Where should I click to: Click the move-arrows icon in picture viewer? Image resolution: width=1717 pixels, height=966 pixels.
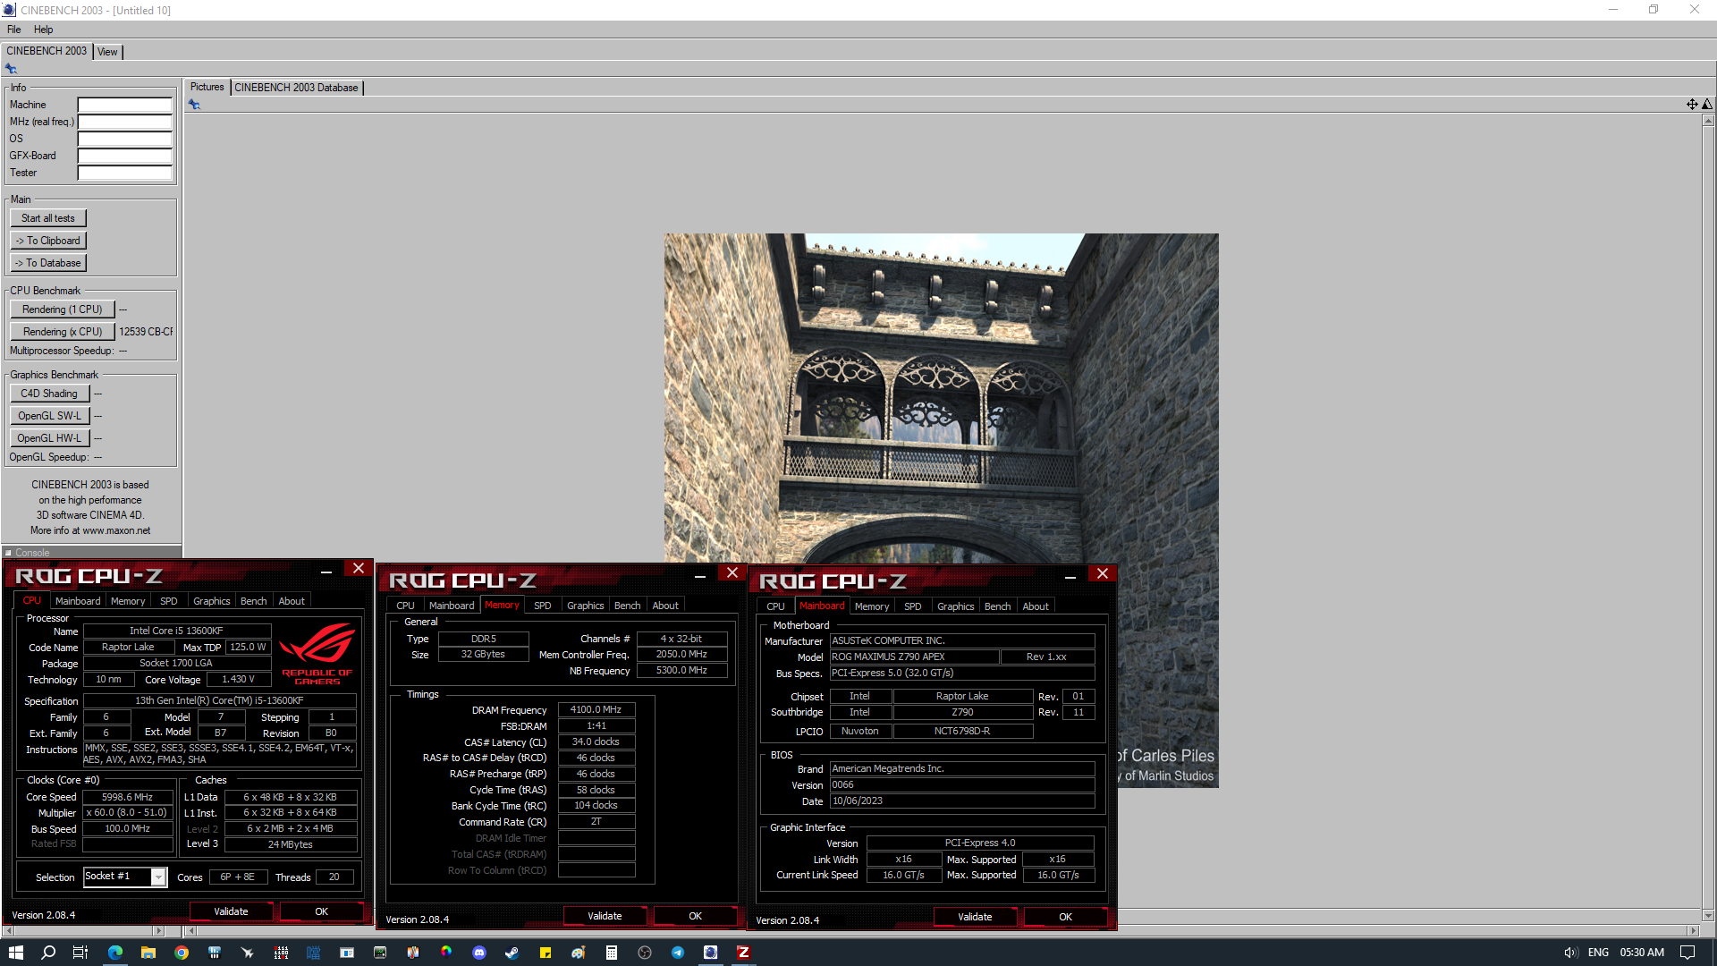pos(1692,105)
